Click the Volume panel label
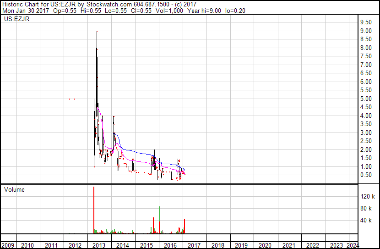The width and height of the screenshot is (380, 249). (x=14, y=189)
